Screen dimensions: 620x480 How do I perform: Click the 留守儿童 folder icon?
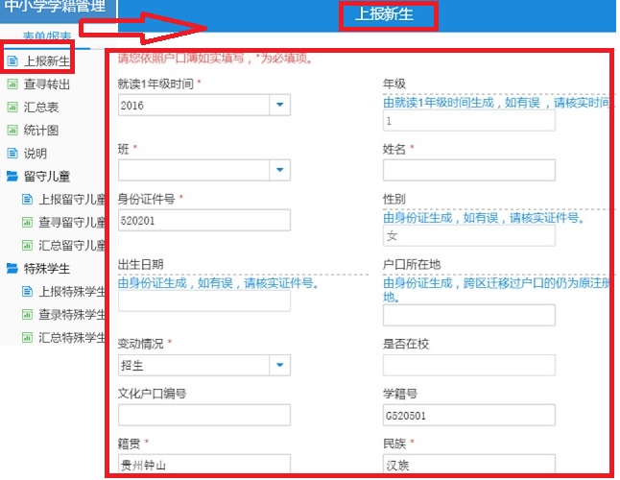tap(12, 176)
